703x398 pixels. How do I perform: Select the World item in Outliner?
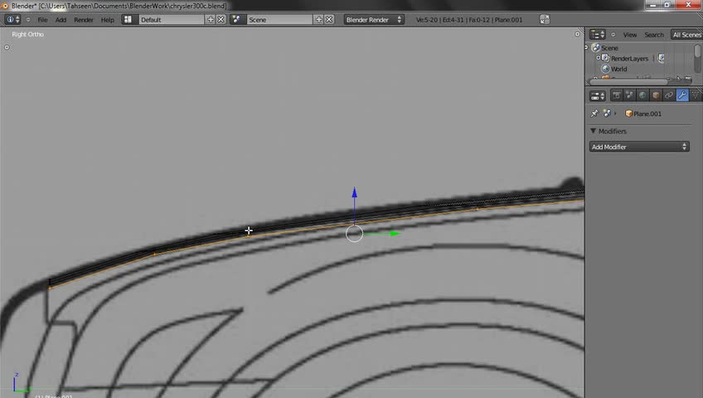[618, 69]
